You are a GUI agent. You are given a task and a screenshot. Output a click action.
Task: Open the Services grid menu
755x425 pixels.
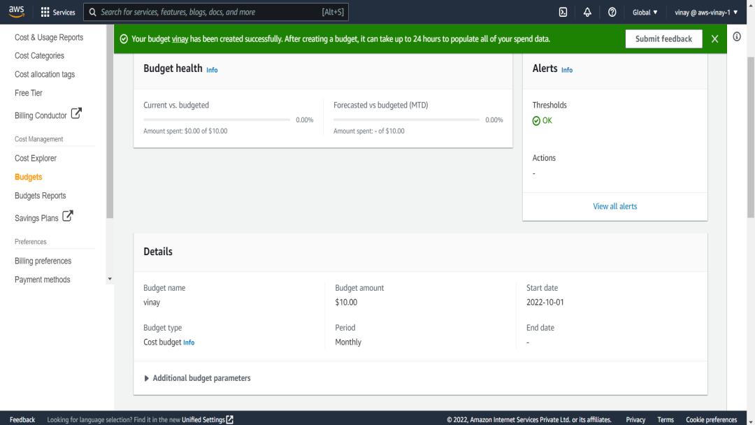coord(58,12)
